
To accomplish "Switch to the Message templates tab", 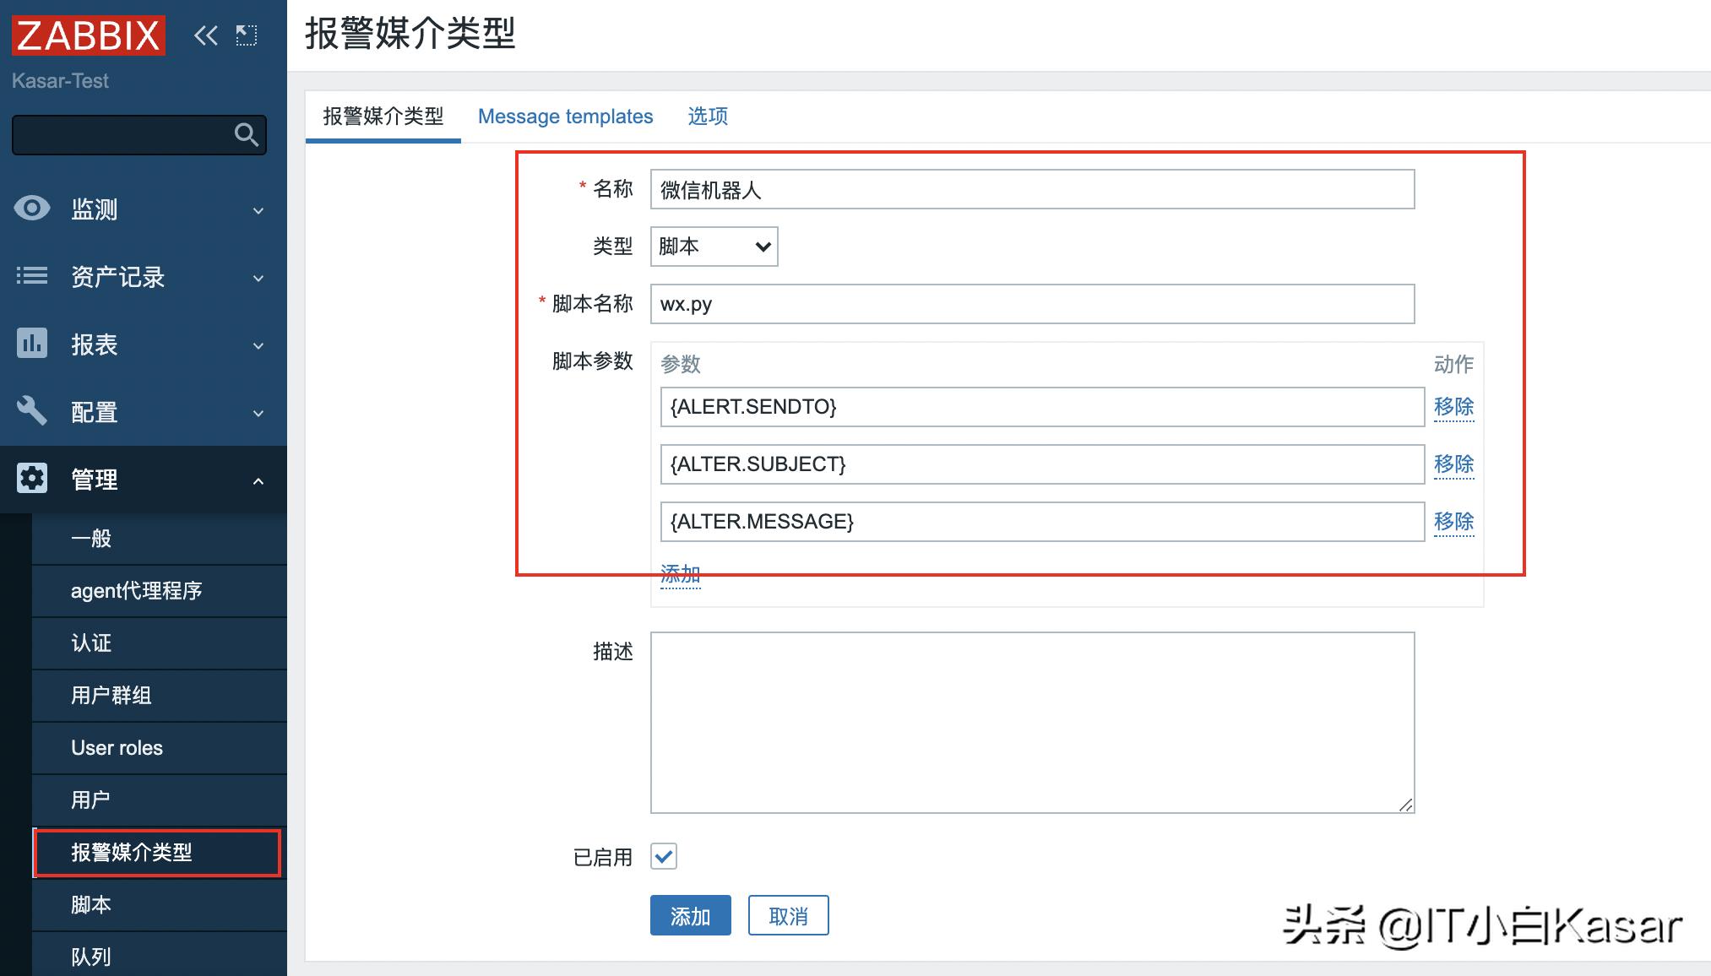I will (x=565, y=116).
